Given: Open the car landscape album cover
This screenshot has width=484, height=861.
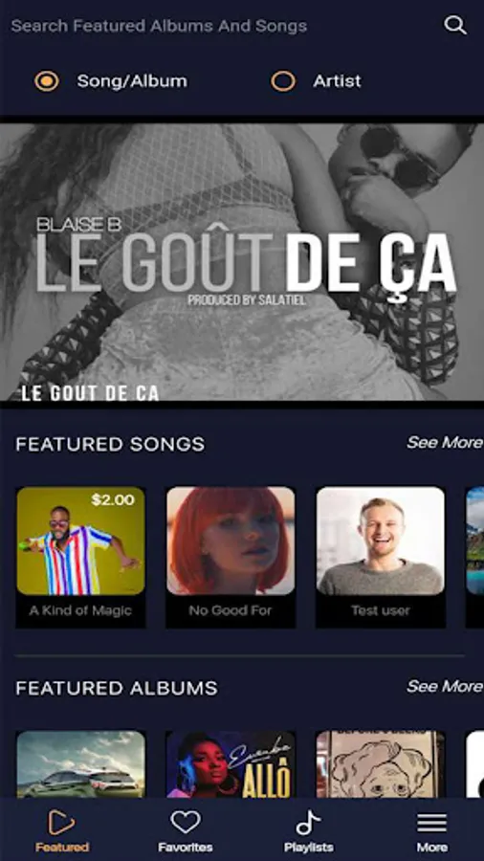Looking at the screenshot, I should pyautogui.click(x=80, y=763).
